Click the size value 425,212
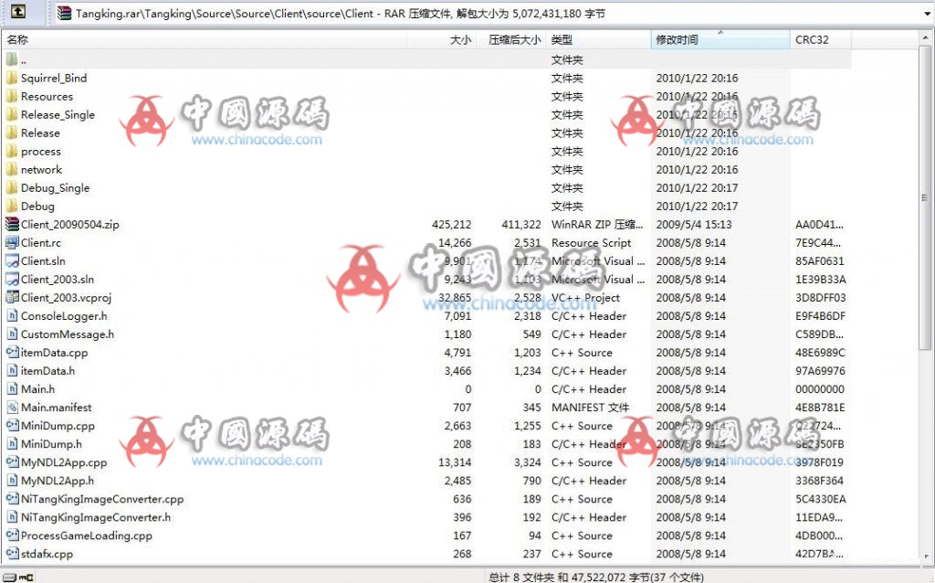The width and height of the screenshot is (935, 583). [451, 225]
